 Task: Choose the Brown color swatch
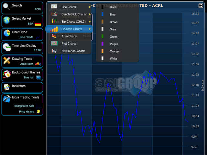click(102, 22)
